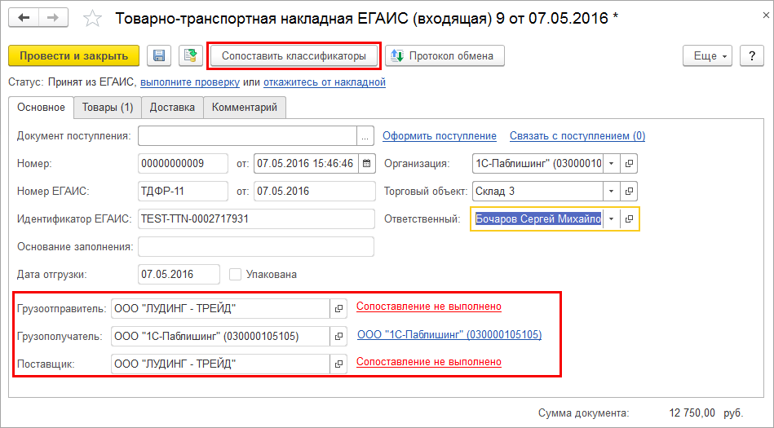Click the Грузоотправитель field ООО ЛУДИНГ - ТРЕЙД
The image size is (774, 428).
221,308
